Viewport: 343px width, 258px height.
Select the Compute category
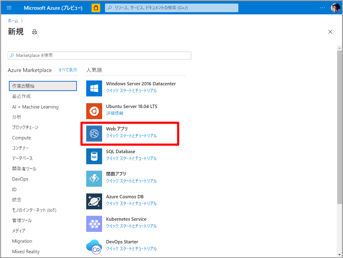coord(21,138)
